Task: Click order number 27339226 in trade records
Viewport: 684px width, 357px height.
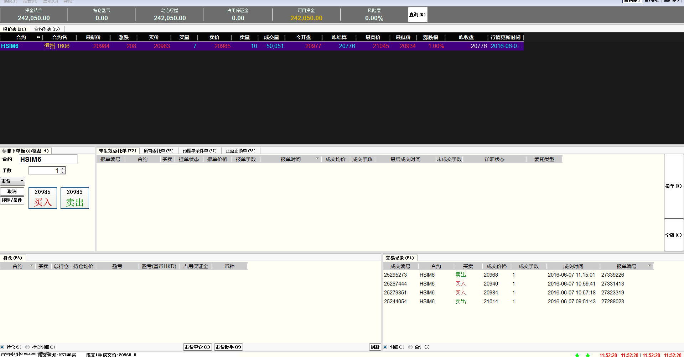Action: pos(613,275)
